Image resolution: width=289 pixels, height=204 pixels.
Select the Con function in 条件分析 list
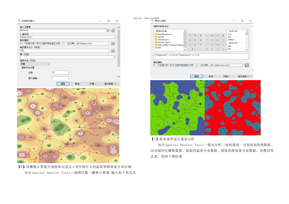(229, 34)
